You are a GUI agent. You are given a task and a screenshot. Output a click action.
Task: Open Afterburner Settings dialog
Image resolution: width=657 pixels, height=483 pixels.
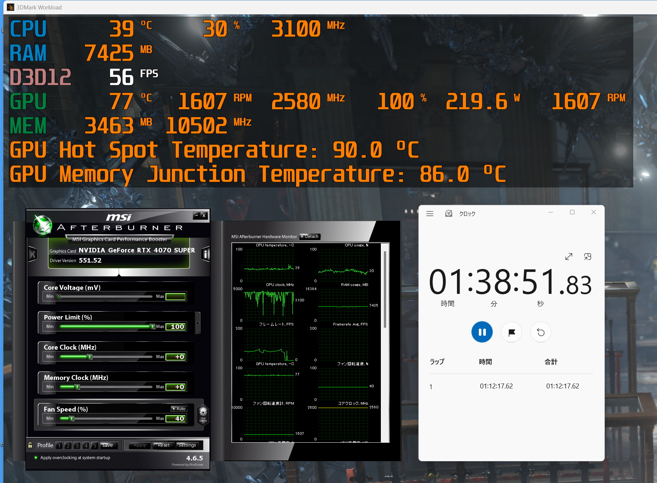187,445
